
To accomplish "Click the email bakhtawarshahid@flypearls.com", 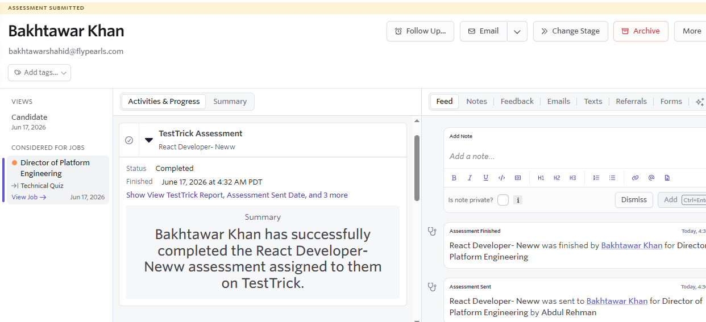I will coord(66,51).
